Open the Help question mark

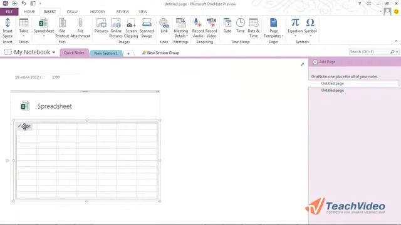point(360,4)
